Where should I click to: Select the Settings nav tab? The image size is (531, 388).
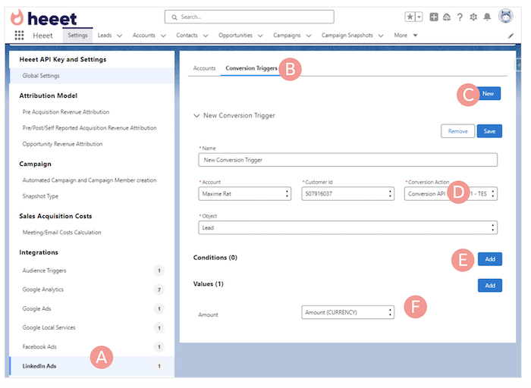point(77,35)
